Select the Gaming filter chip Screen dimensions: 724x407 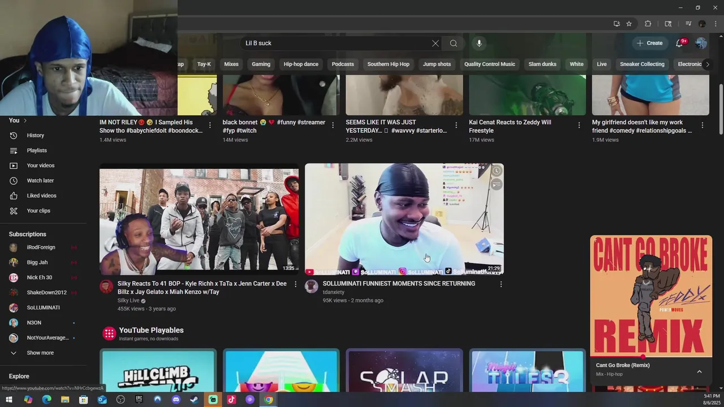click(x=261, y=64)
